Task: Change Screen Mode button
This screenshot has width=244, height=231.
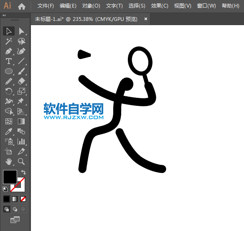Action: coord(15,220)
